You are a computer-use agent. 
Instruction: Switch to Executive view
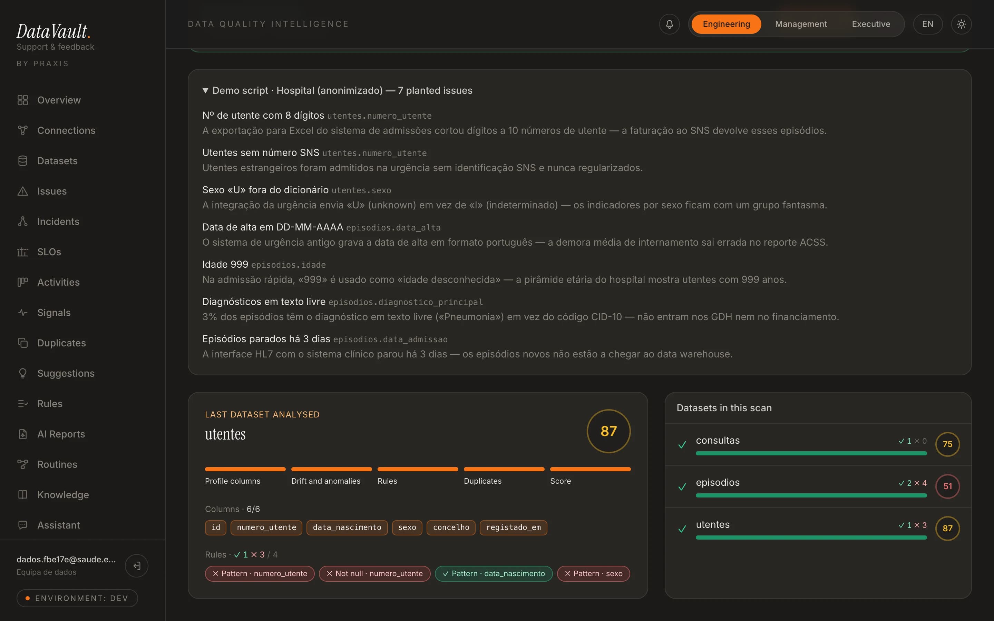(x=871, y=24)
